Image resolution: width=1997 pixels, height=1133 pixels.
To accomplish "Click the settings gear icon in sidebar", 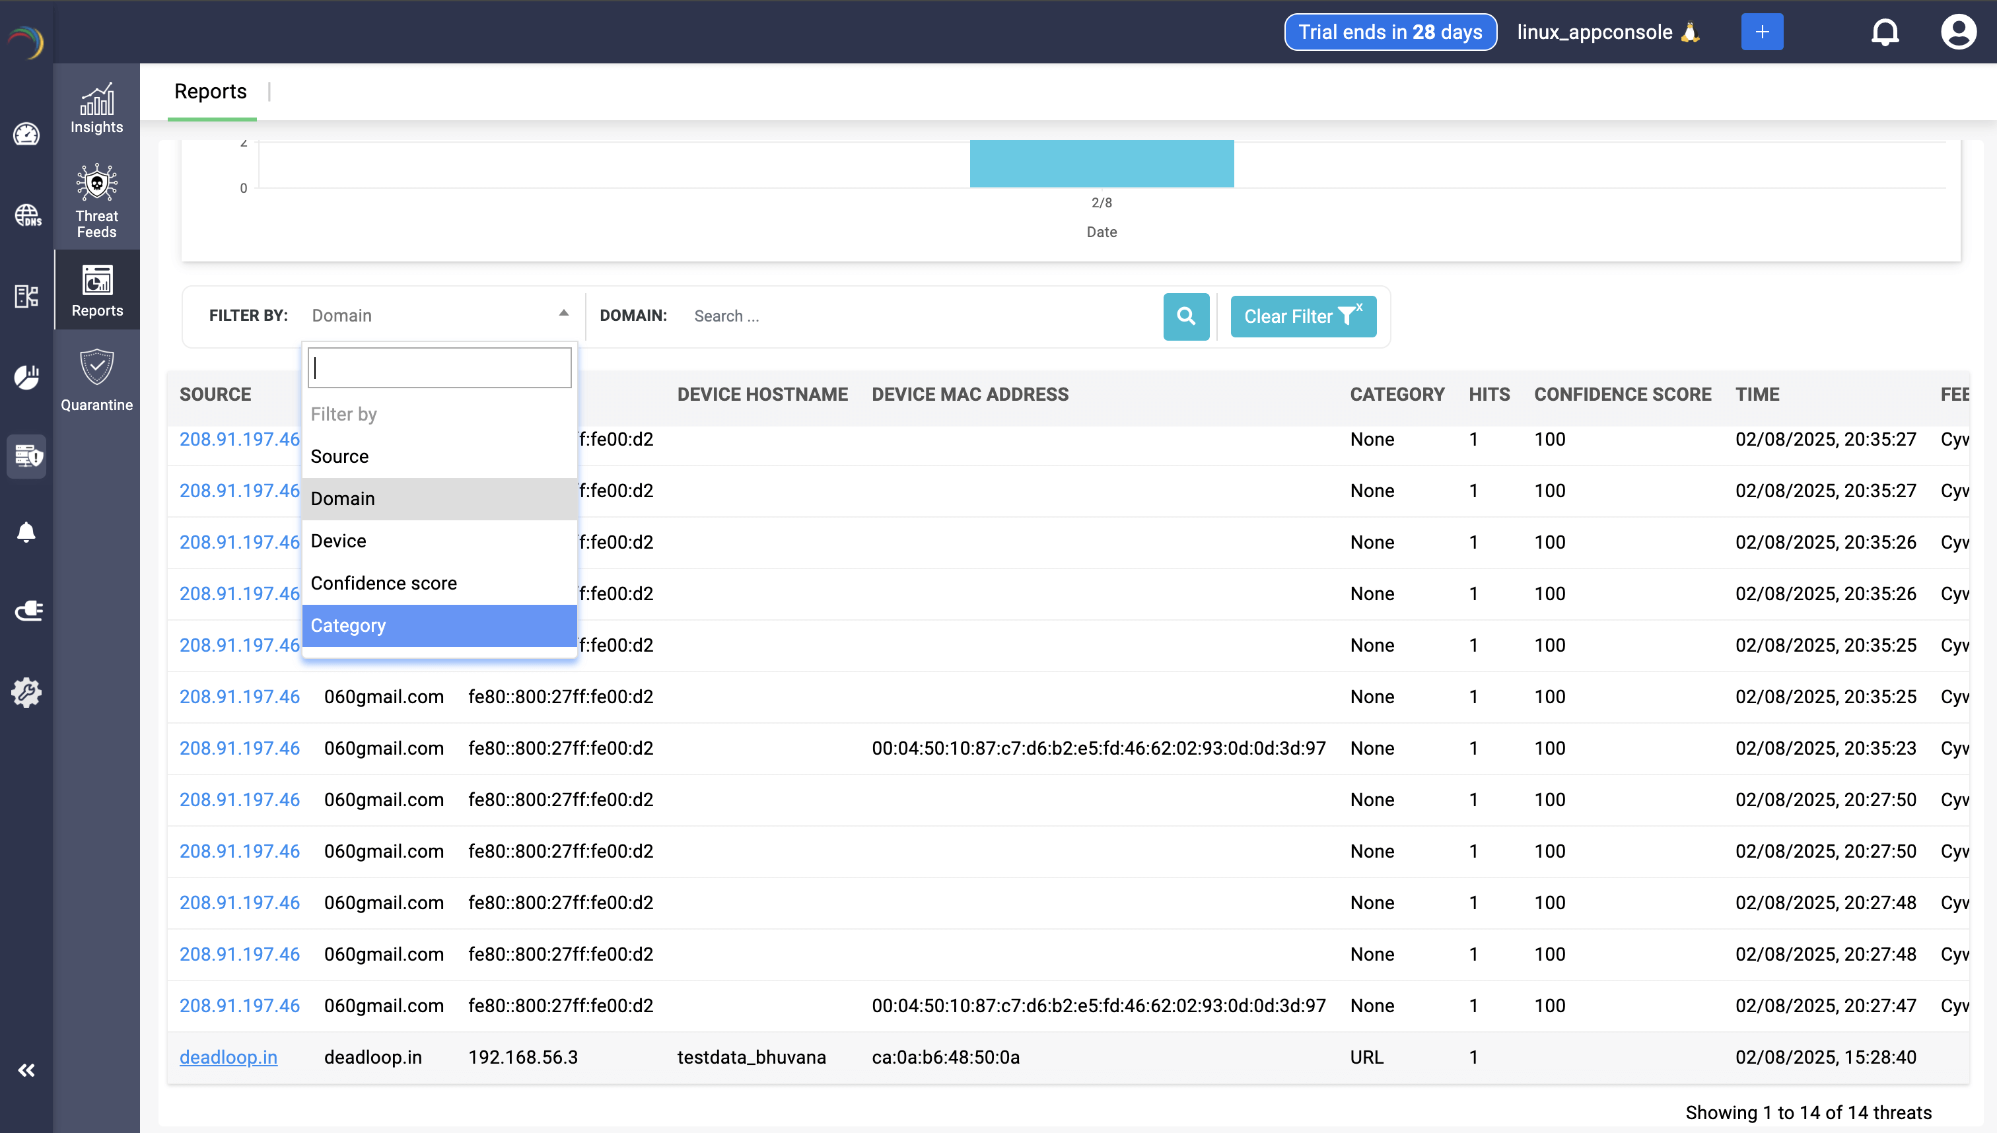I will coord(27,692).
